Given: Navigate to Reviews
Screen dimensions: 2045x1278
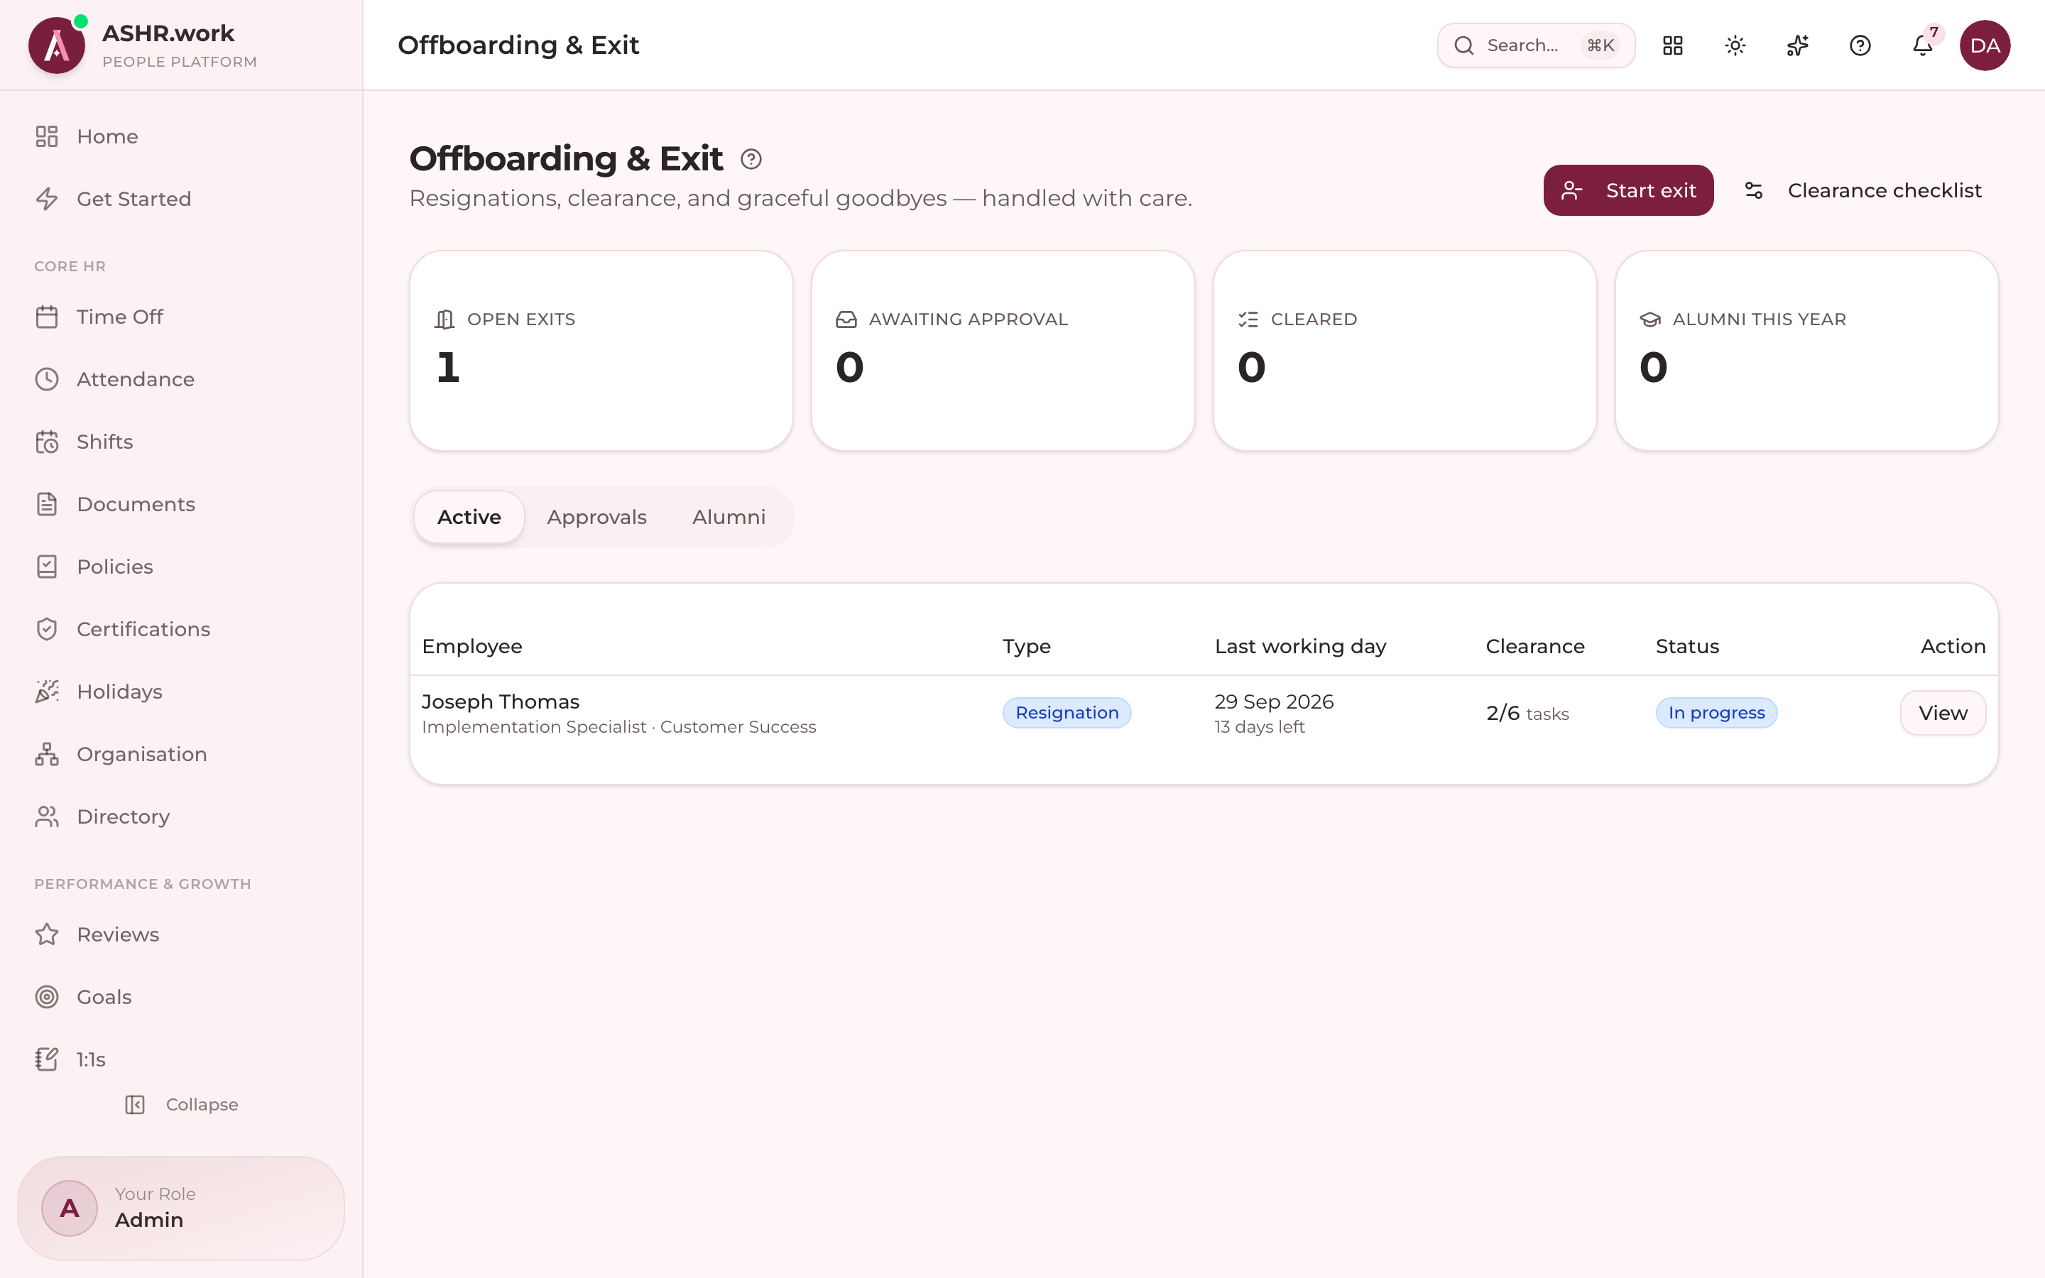Looking at the screenshot, I should (x=181, y=935).
